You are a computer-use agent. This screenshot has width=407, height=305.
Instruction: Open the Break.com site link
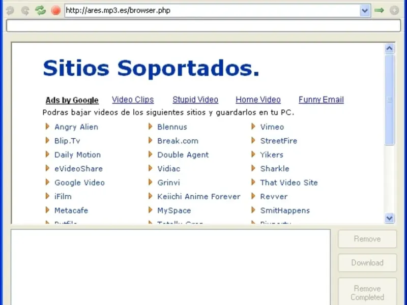[x=178, y=141]
